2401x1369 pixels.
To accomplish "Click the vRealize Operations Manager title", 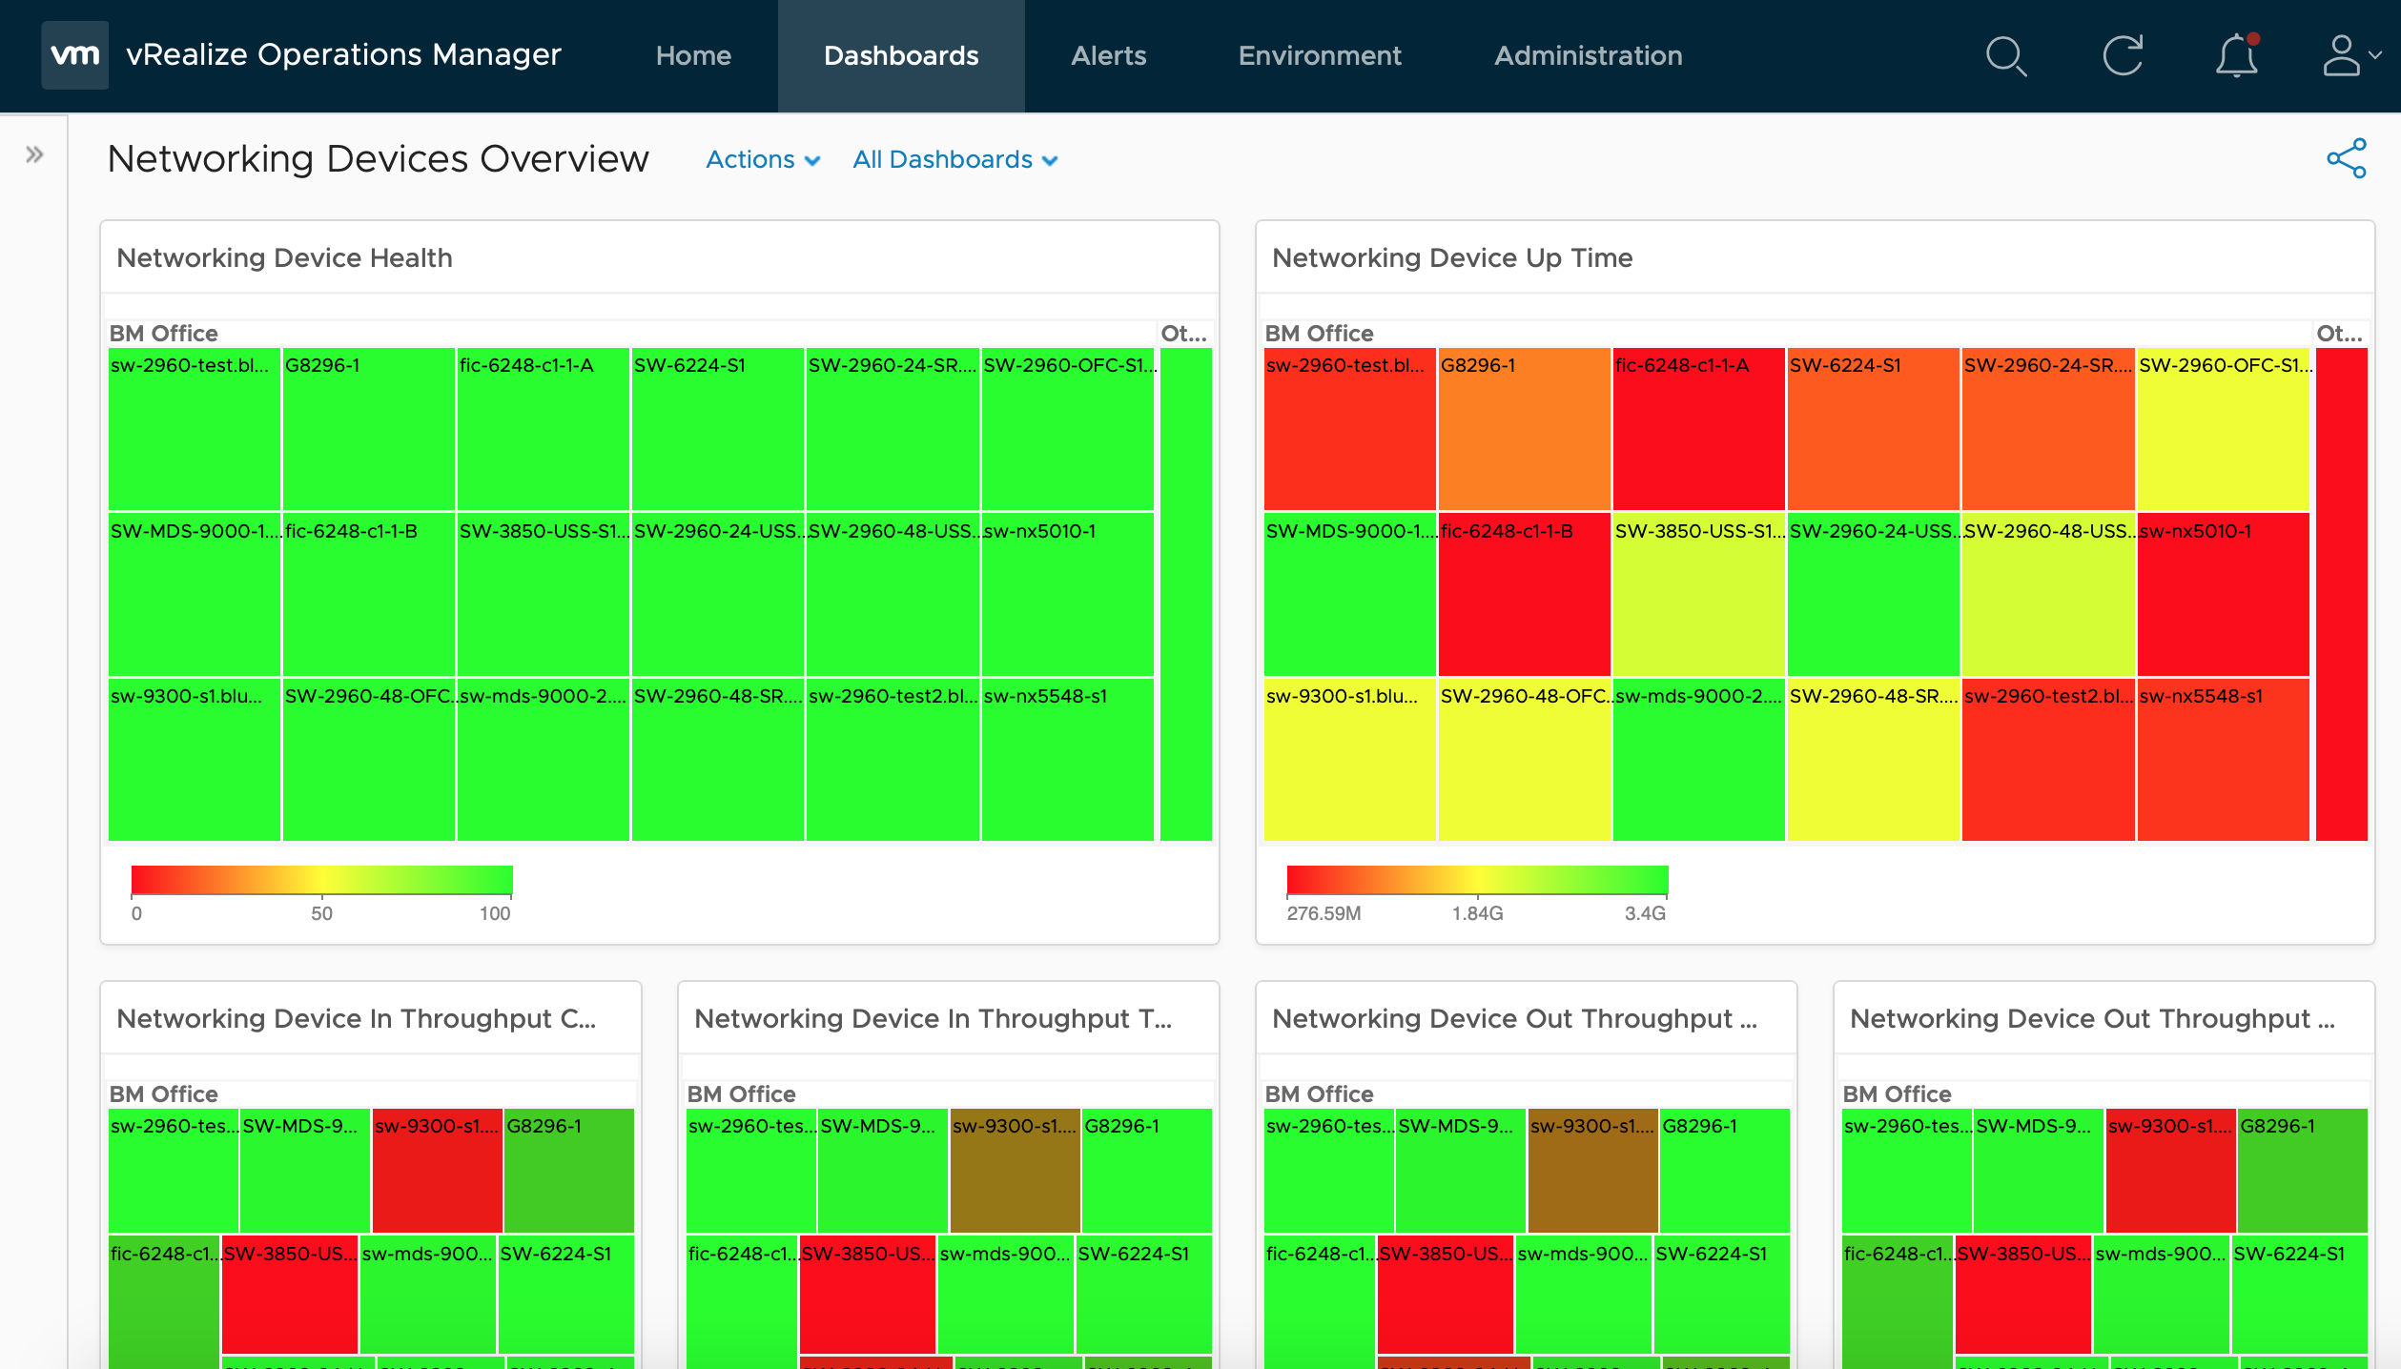I will 343,55.
